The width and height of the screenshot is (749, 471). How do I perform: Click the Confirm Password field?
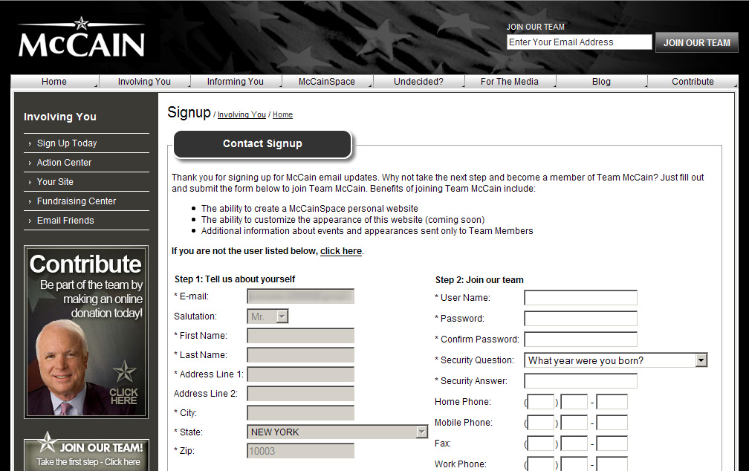pos(580,340)
